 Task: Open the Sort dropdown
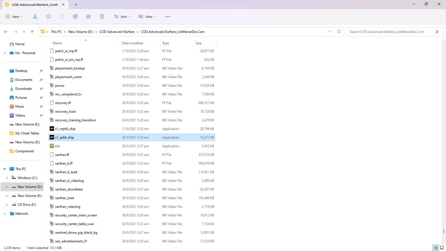(122, 16)
